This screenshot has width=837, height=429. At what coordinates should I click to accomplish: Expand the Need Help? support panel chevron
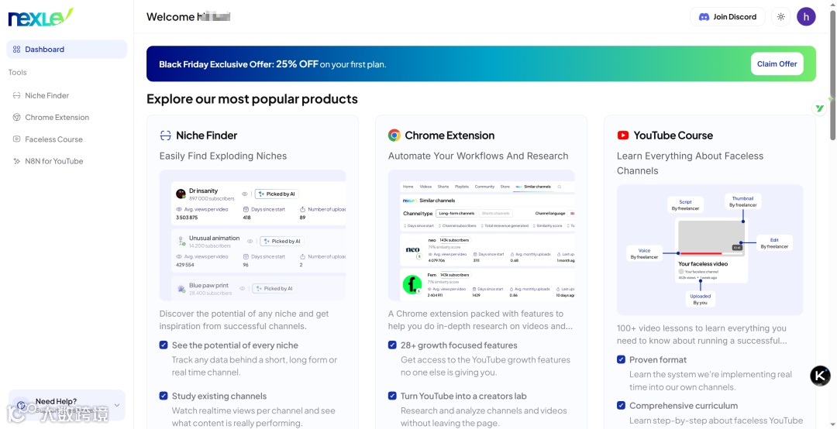117,405
